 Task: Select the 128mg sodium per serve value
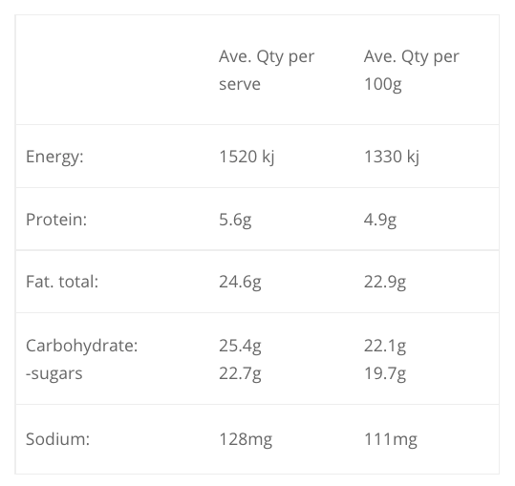coord(246,439)
